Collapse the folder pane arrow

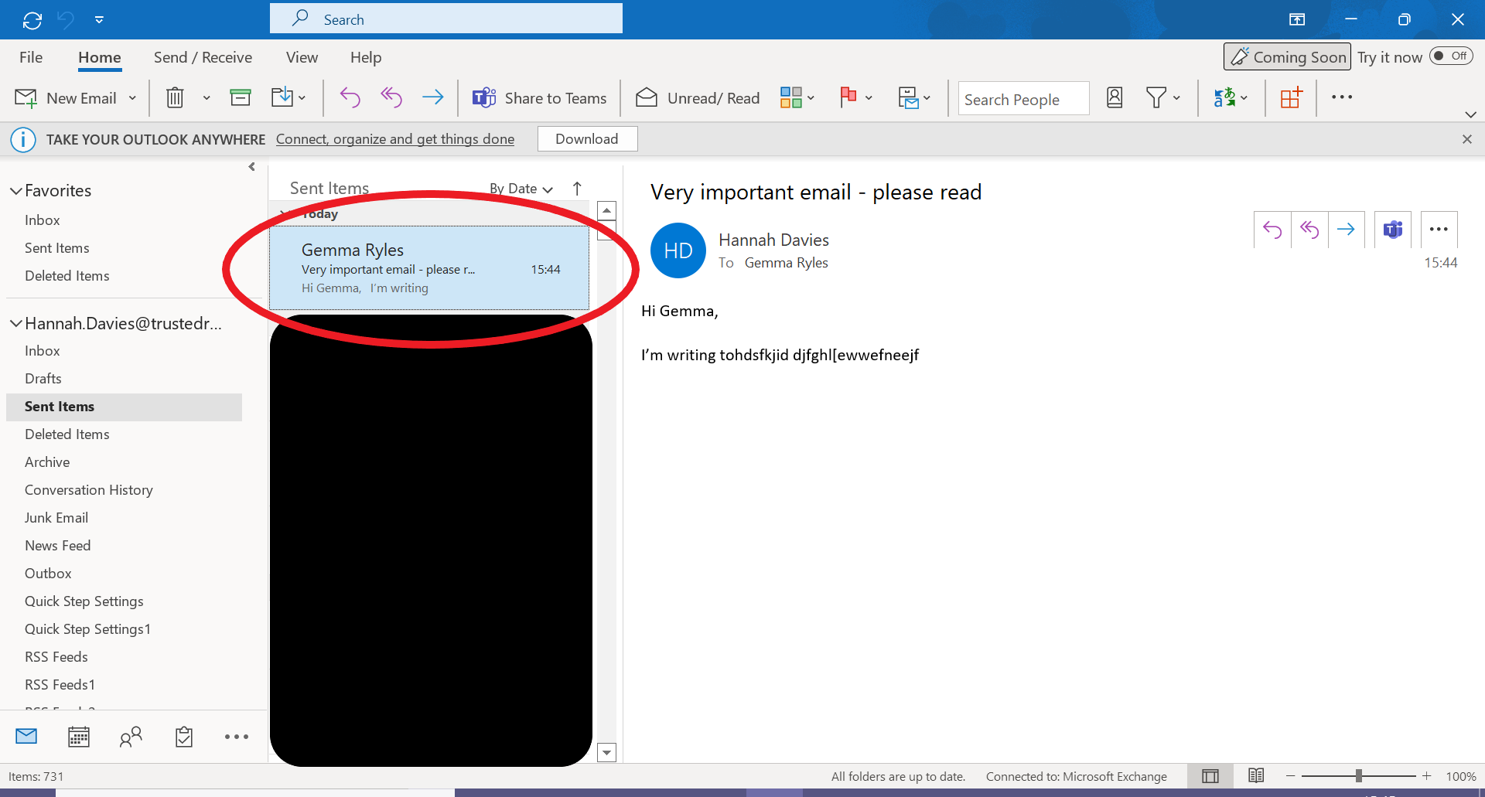(x=252, y=167)
